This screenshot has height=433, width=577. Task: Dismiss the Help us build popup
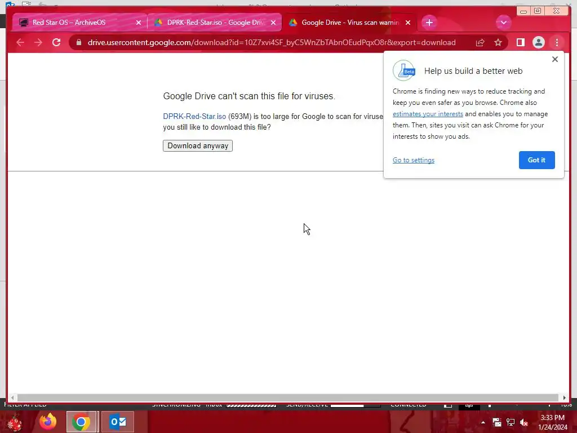[555, 59]
